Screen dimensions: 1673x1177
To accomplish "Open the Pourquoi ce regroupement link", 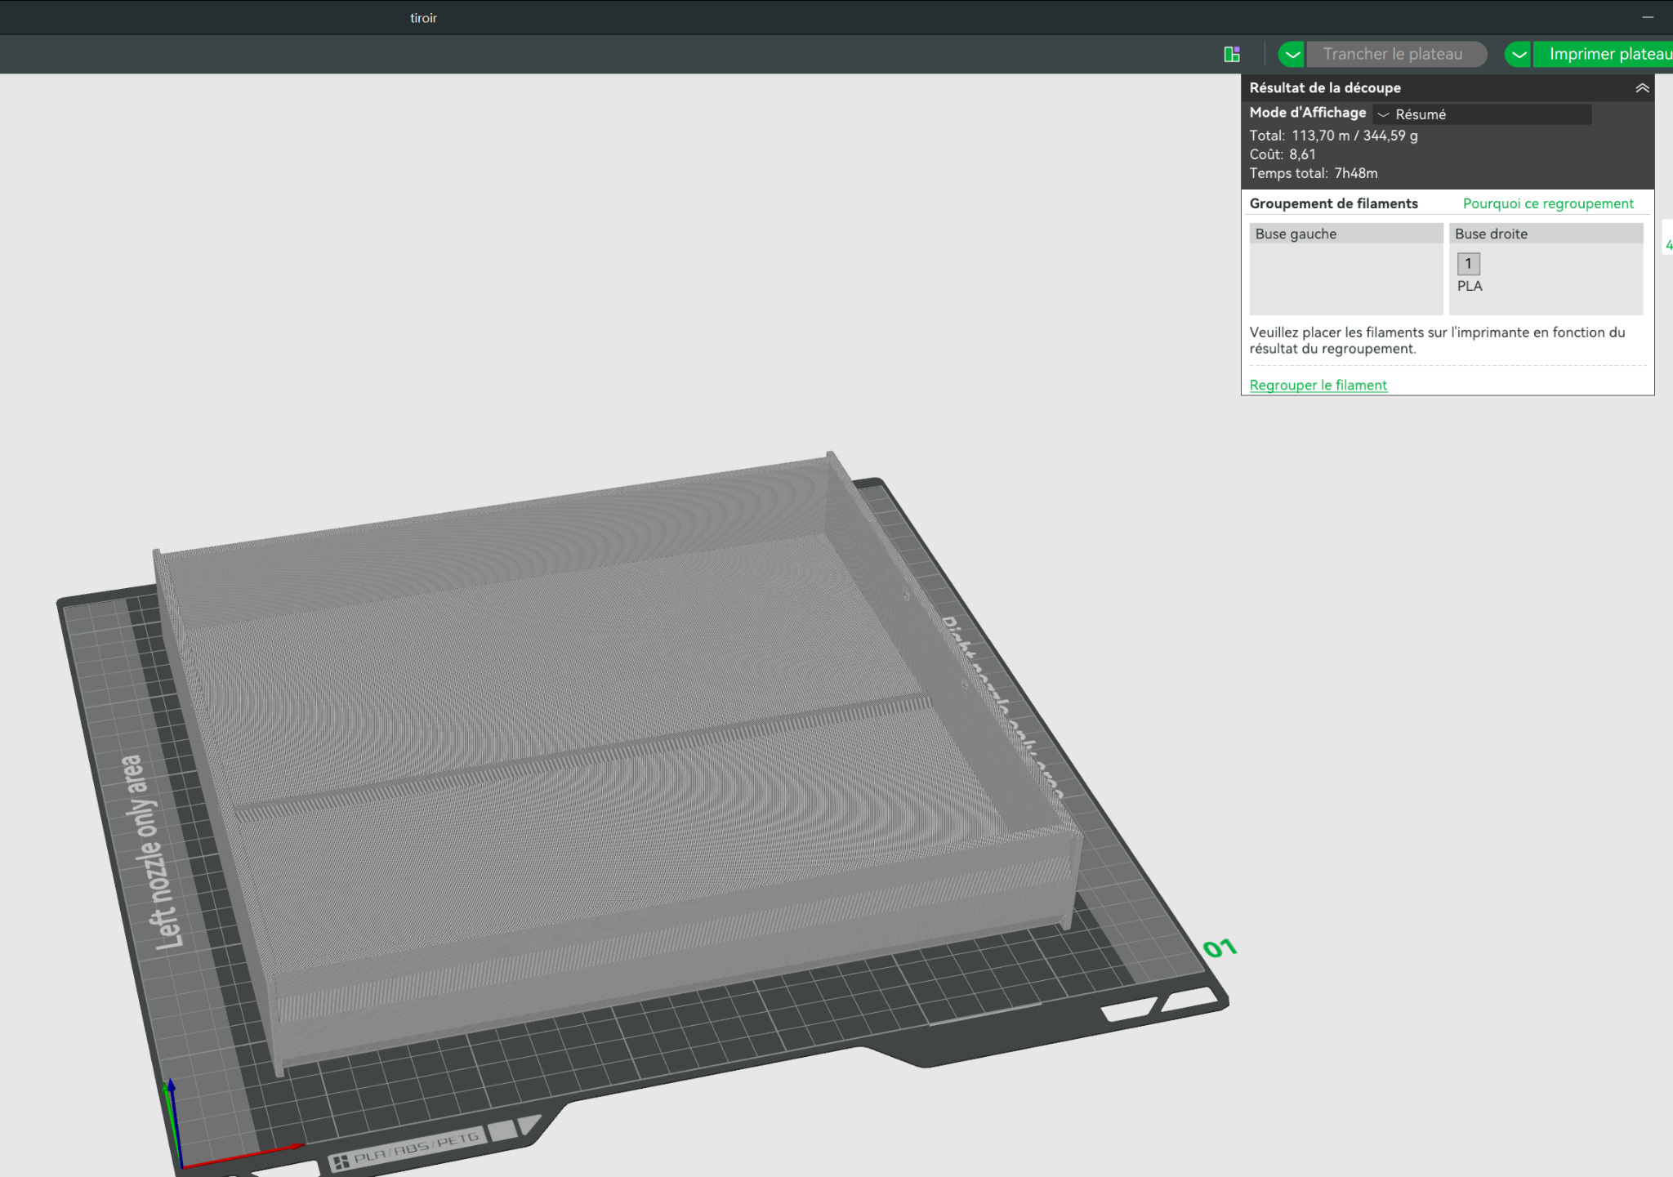I will (x=1547, y=203).
